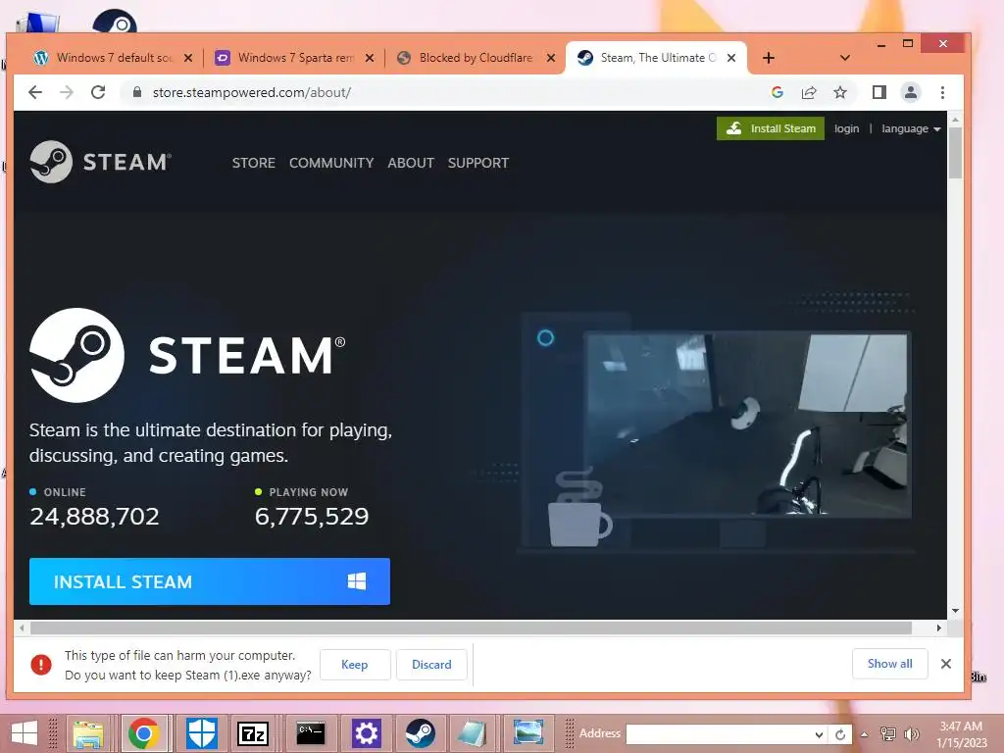Expand the tab search chevron

844,58
